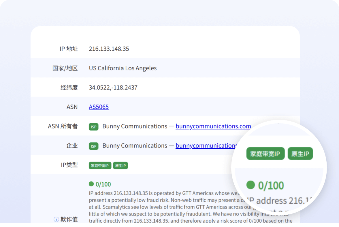Click the ISP badge in 企业 row

pyautogui.click(x=93, y=146)
